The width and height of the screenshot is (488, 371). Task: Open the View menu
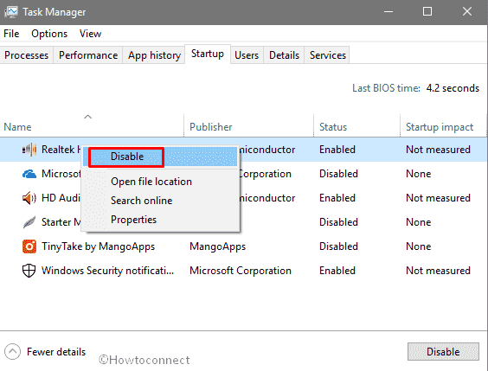tap(90, 34)
